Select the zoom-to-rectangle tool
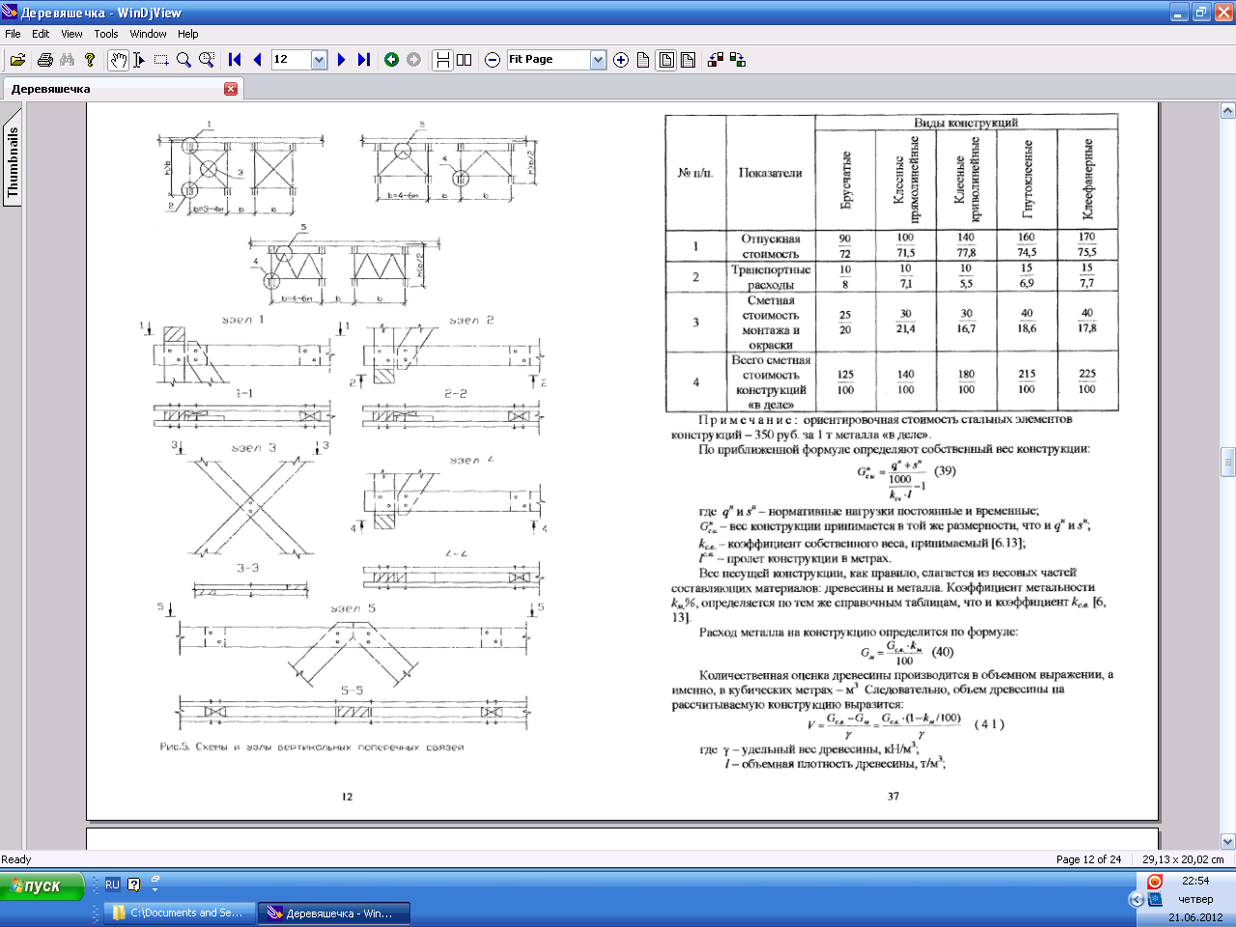Screen dimensions: 1236x927 pyautogui.click(x=207, y=60)
